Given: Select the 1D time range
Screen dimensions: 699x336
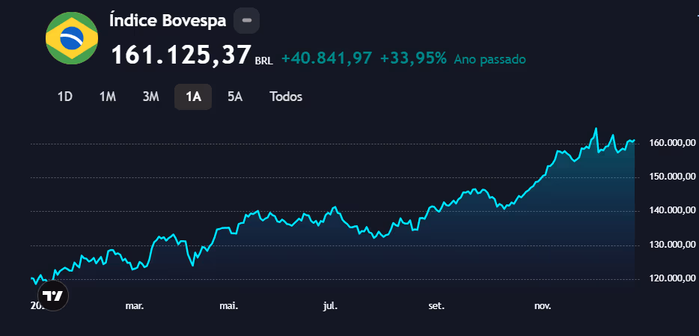Looking at the screenshot, I should tap(65, 97).
